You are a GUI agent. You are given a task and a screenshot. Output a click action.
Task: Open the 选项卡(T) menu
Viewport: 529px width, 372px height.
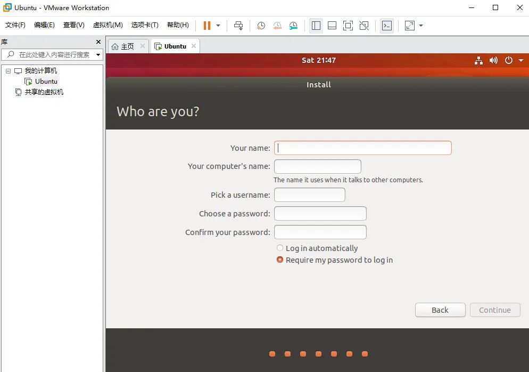coord(145,25)
